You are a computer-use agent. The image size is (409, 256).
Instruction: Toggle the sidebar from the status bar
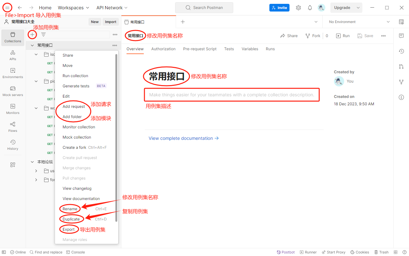point(4,252)
